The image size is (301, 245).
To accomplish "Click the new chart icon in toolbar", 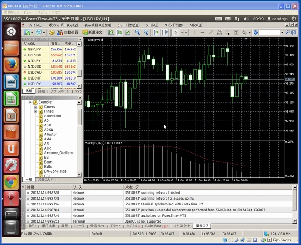I will (27, 33).
